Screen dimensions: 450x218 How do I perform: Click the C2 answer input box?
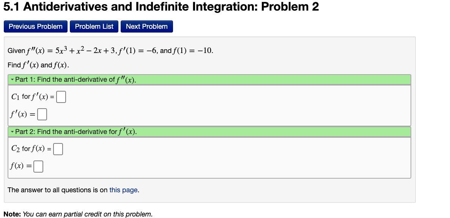(57, 149)
